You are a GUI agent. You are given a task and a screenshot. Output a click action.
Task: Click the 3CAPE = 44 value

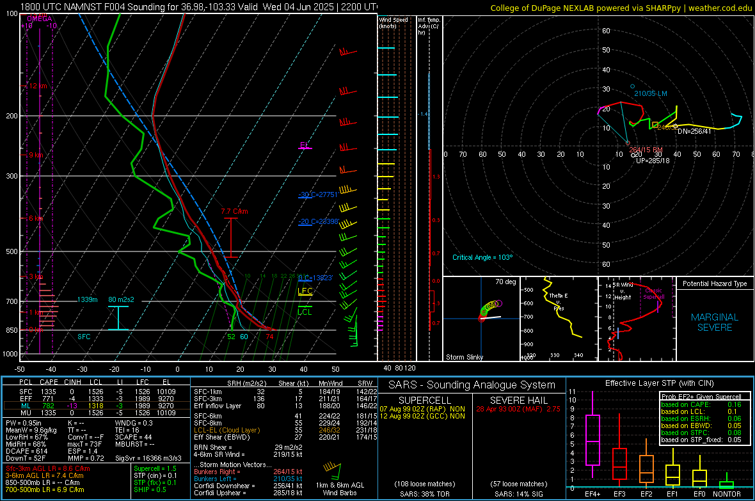(x=133, y=437)
